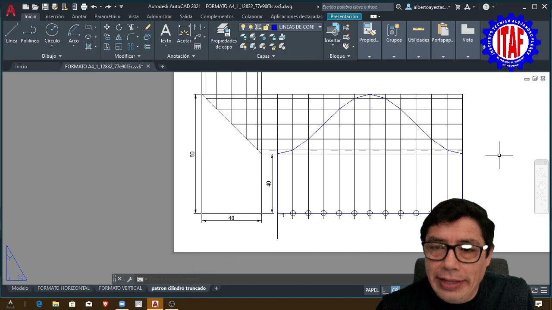Screen dimensions: 552x310
Task: Click the Mirror tool icon
Action: (119, 37)
